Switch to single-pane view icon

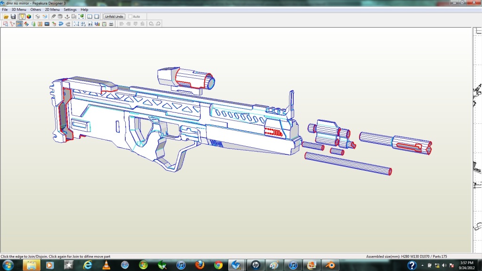click(96, 16)
